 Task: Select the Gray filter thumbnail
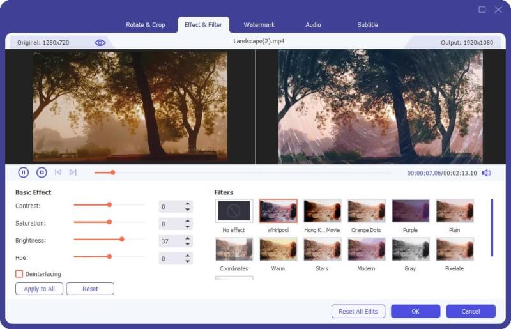tap(411, 249)
